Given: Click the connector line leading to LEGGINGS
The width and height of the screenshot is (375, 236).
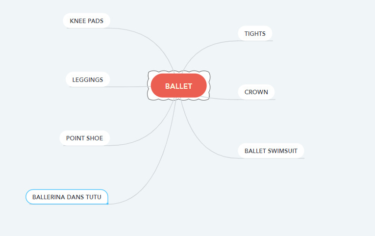Looking at the screenshot, I should coord(127,87).
